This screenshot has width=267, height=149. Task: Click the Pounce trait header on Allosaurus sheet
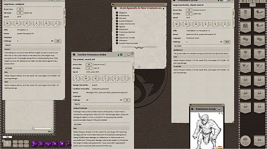click(32, 49)
